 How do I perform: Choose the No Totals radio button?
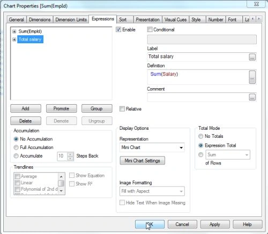[x=200, y=136]
